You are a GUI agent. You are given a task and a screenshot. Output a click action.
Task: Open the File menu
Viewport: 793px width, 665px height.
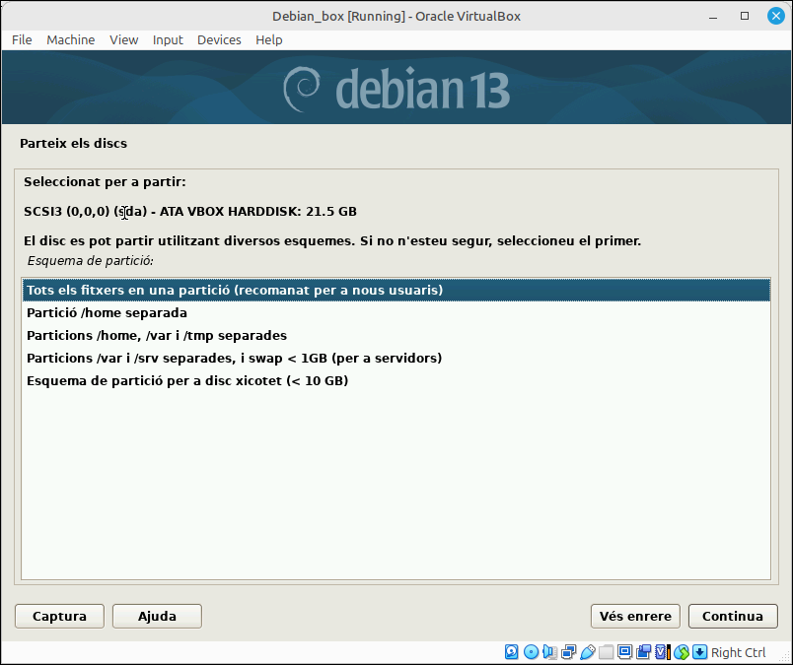[22, 40]
